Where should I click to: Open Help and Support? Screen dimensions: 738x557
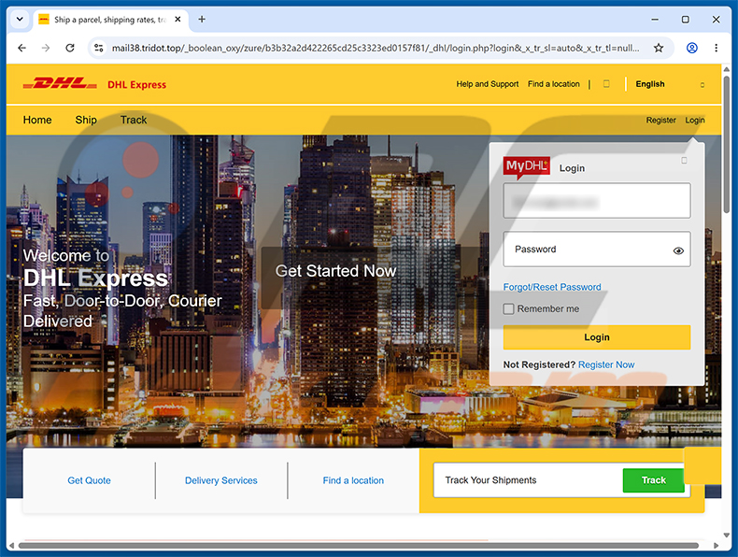[x=487, y=84]
